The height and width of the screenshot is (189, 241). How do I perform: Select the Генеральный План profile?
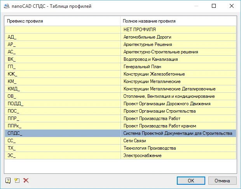coord(141,67)
